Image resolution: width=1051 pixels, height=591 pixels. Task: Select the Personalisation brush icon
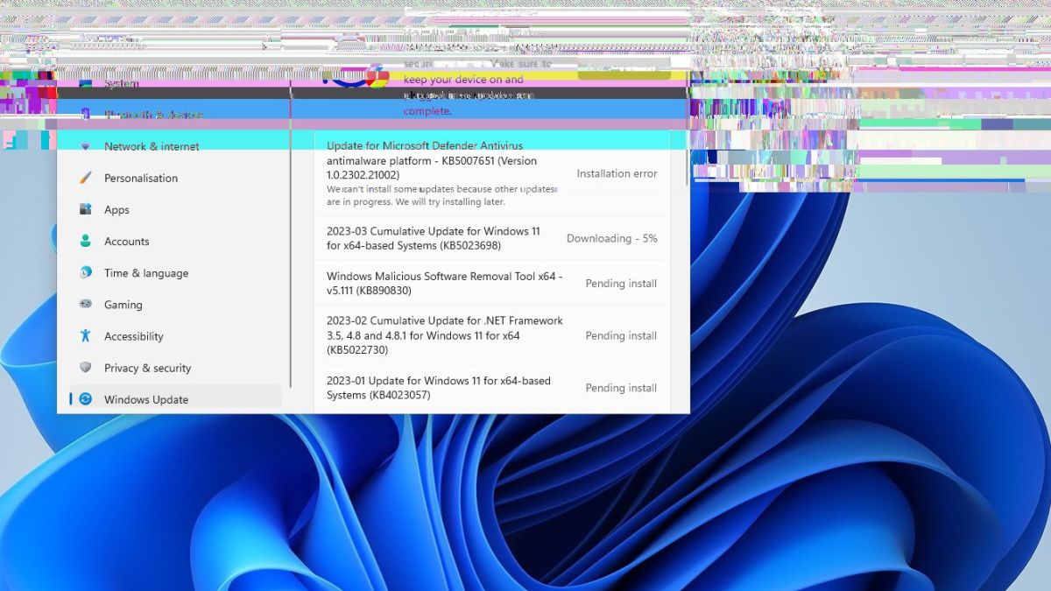click(85, 178)
